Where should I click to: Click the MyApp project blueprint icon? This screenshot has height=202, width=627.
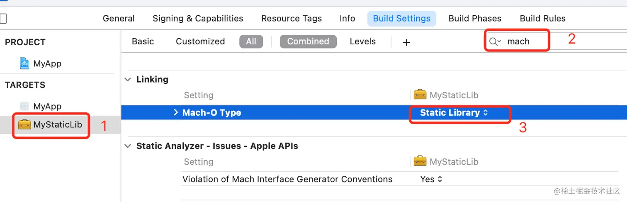(25, 63)
